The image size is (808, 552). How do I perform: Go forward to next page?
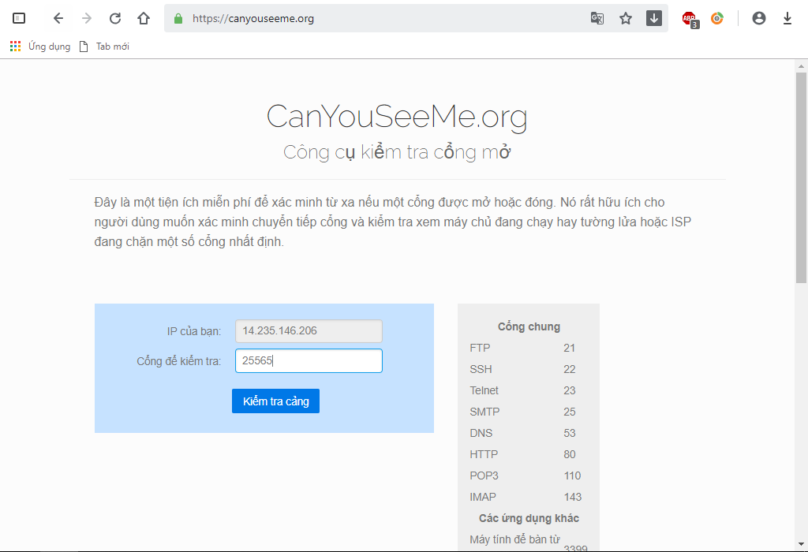(87, 19)
